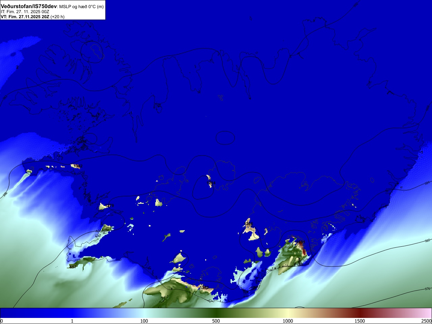This screenshot has width=432, height=324.
Task: Click the 1342 height value on the map
Action: [78, 166]
